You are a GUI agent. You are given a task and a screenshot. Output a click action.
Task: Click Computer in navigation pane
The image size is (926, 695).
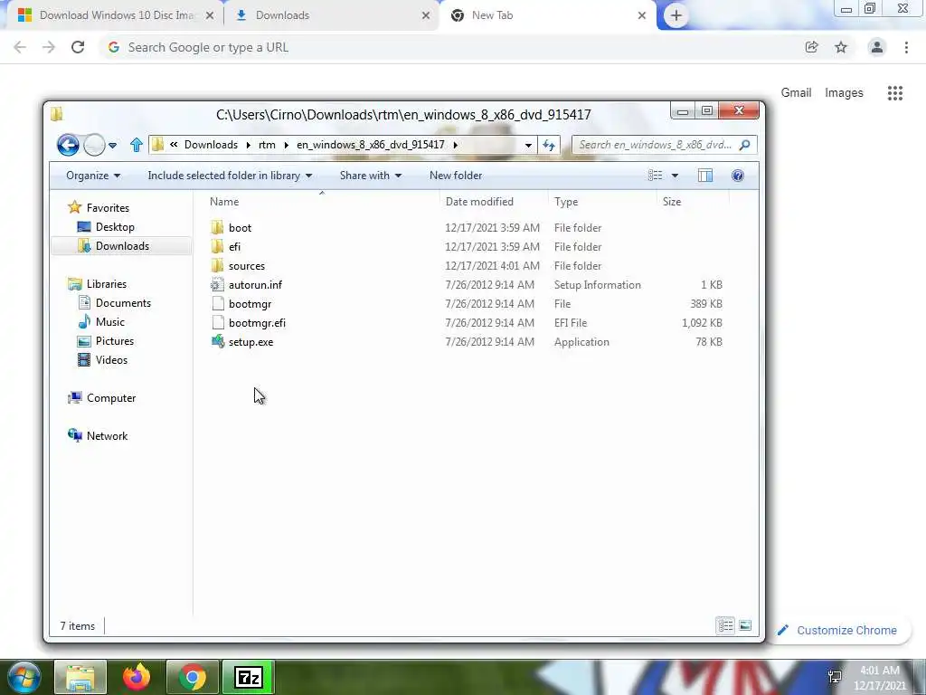point(111,398)
